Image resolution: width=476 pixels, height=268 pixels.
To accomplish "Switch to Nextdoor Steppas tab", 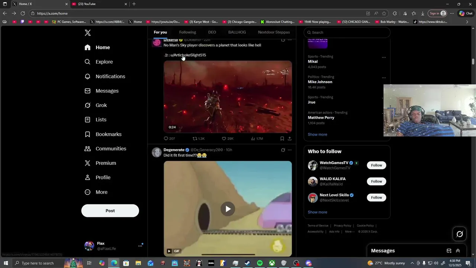I will pyautogui.click(x=274, y=32).
